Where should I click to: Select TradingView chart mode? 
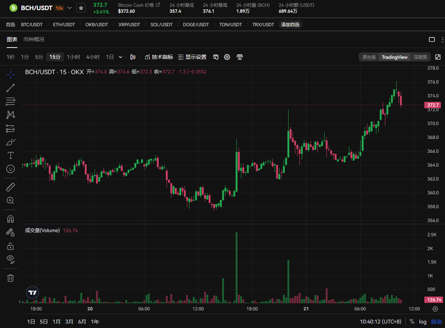(394, 57)
